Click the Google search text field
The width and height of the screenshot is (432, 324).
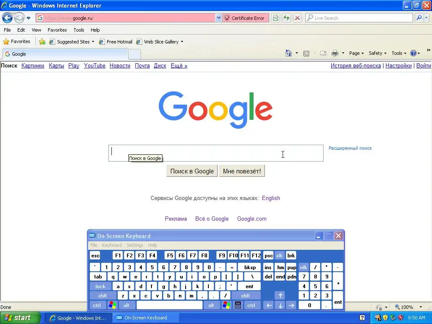[x=216, y=153]
